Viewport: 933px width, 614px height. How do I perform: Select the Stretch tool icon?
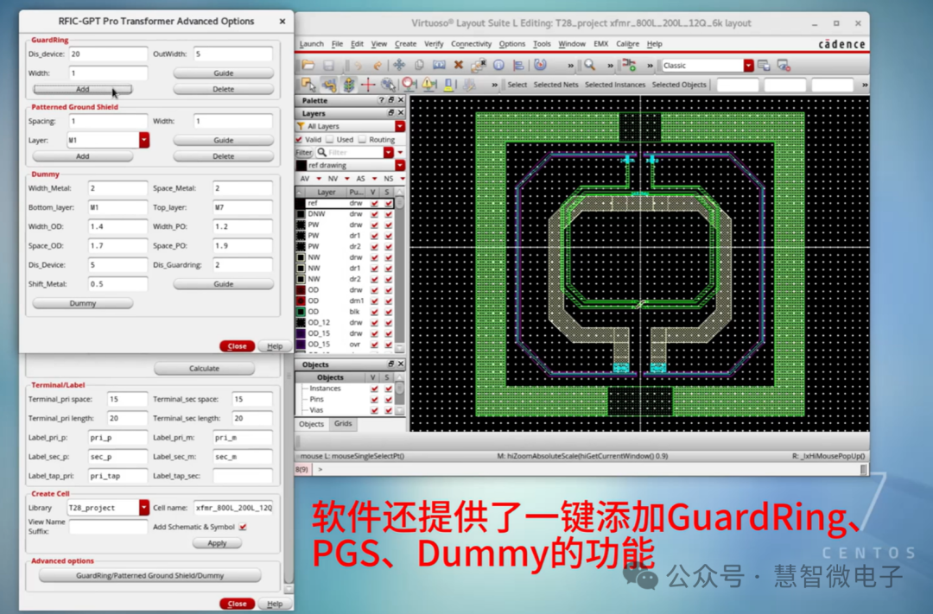tap(439, 65)
